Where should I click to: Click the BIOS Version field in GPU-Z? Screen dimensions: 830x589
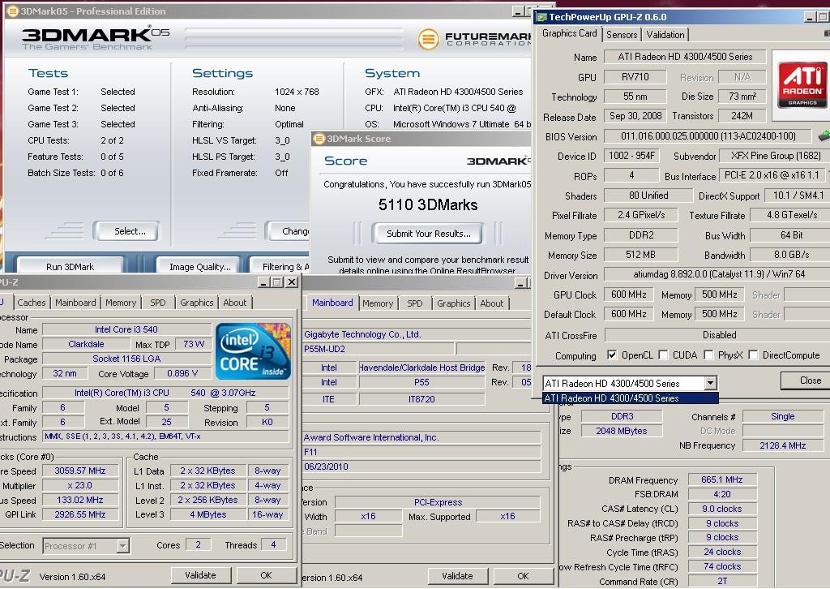tap(708, 136)
